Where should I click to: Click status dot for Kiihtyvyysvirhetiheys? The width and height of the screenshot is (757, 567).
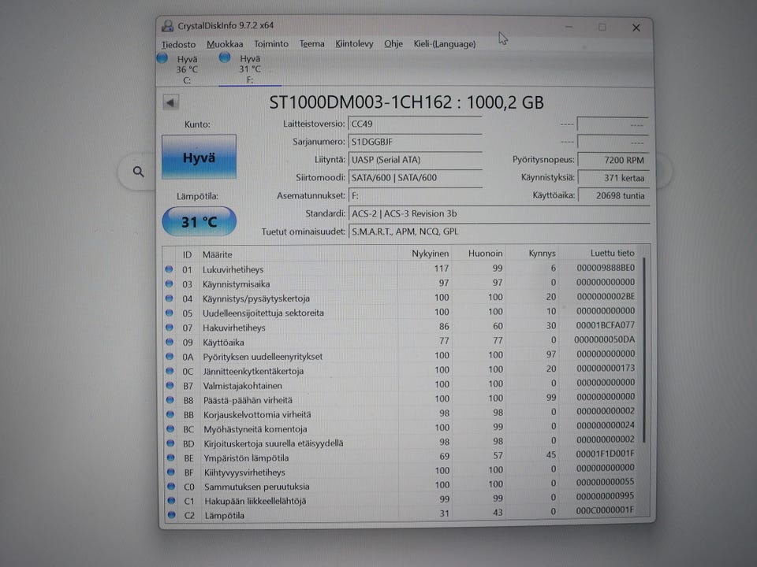pyautogui.click(x=171, y=472)
